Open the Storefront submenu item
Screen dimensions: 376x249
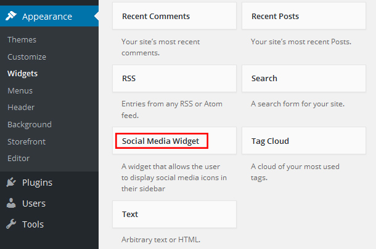pyautogui.click(x=27, y=141)
